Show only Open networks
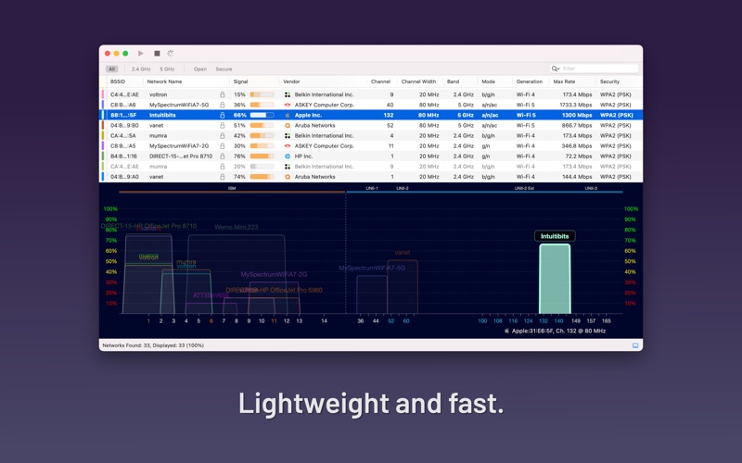Screen dimensions: 742x463 [200, 69]
